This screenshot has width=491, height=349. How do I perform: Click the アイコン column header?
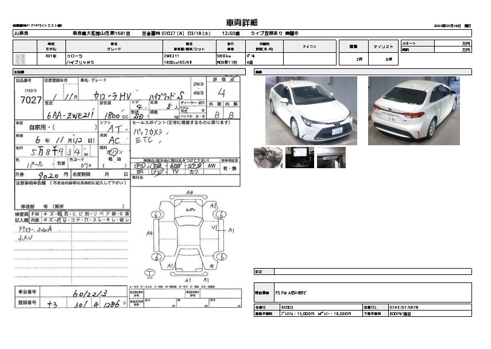click(x=310, y=46)
